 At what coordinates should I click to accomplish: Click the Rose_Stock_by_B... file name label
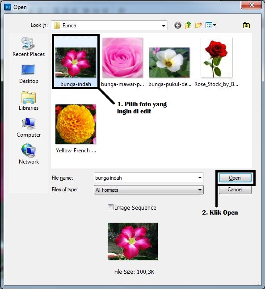pyautogui.click(x=216, y=84)
